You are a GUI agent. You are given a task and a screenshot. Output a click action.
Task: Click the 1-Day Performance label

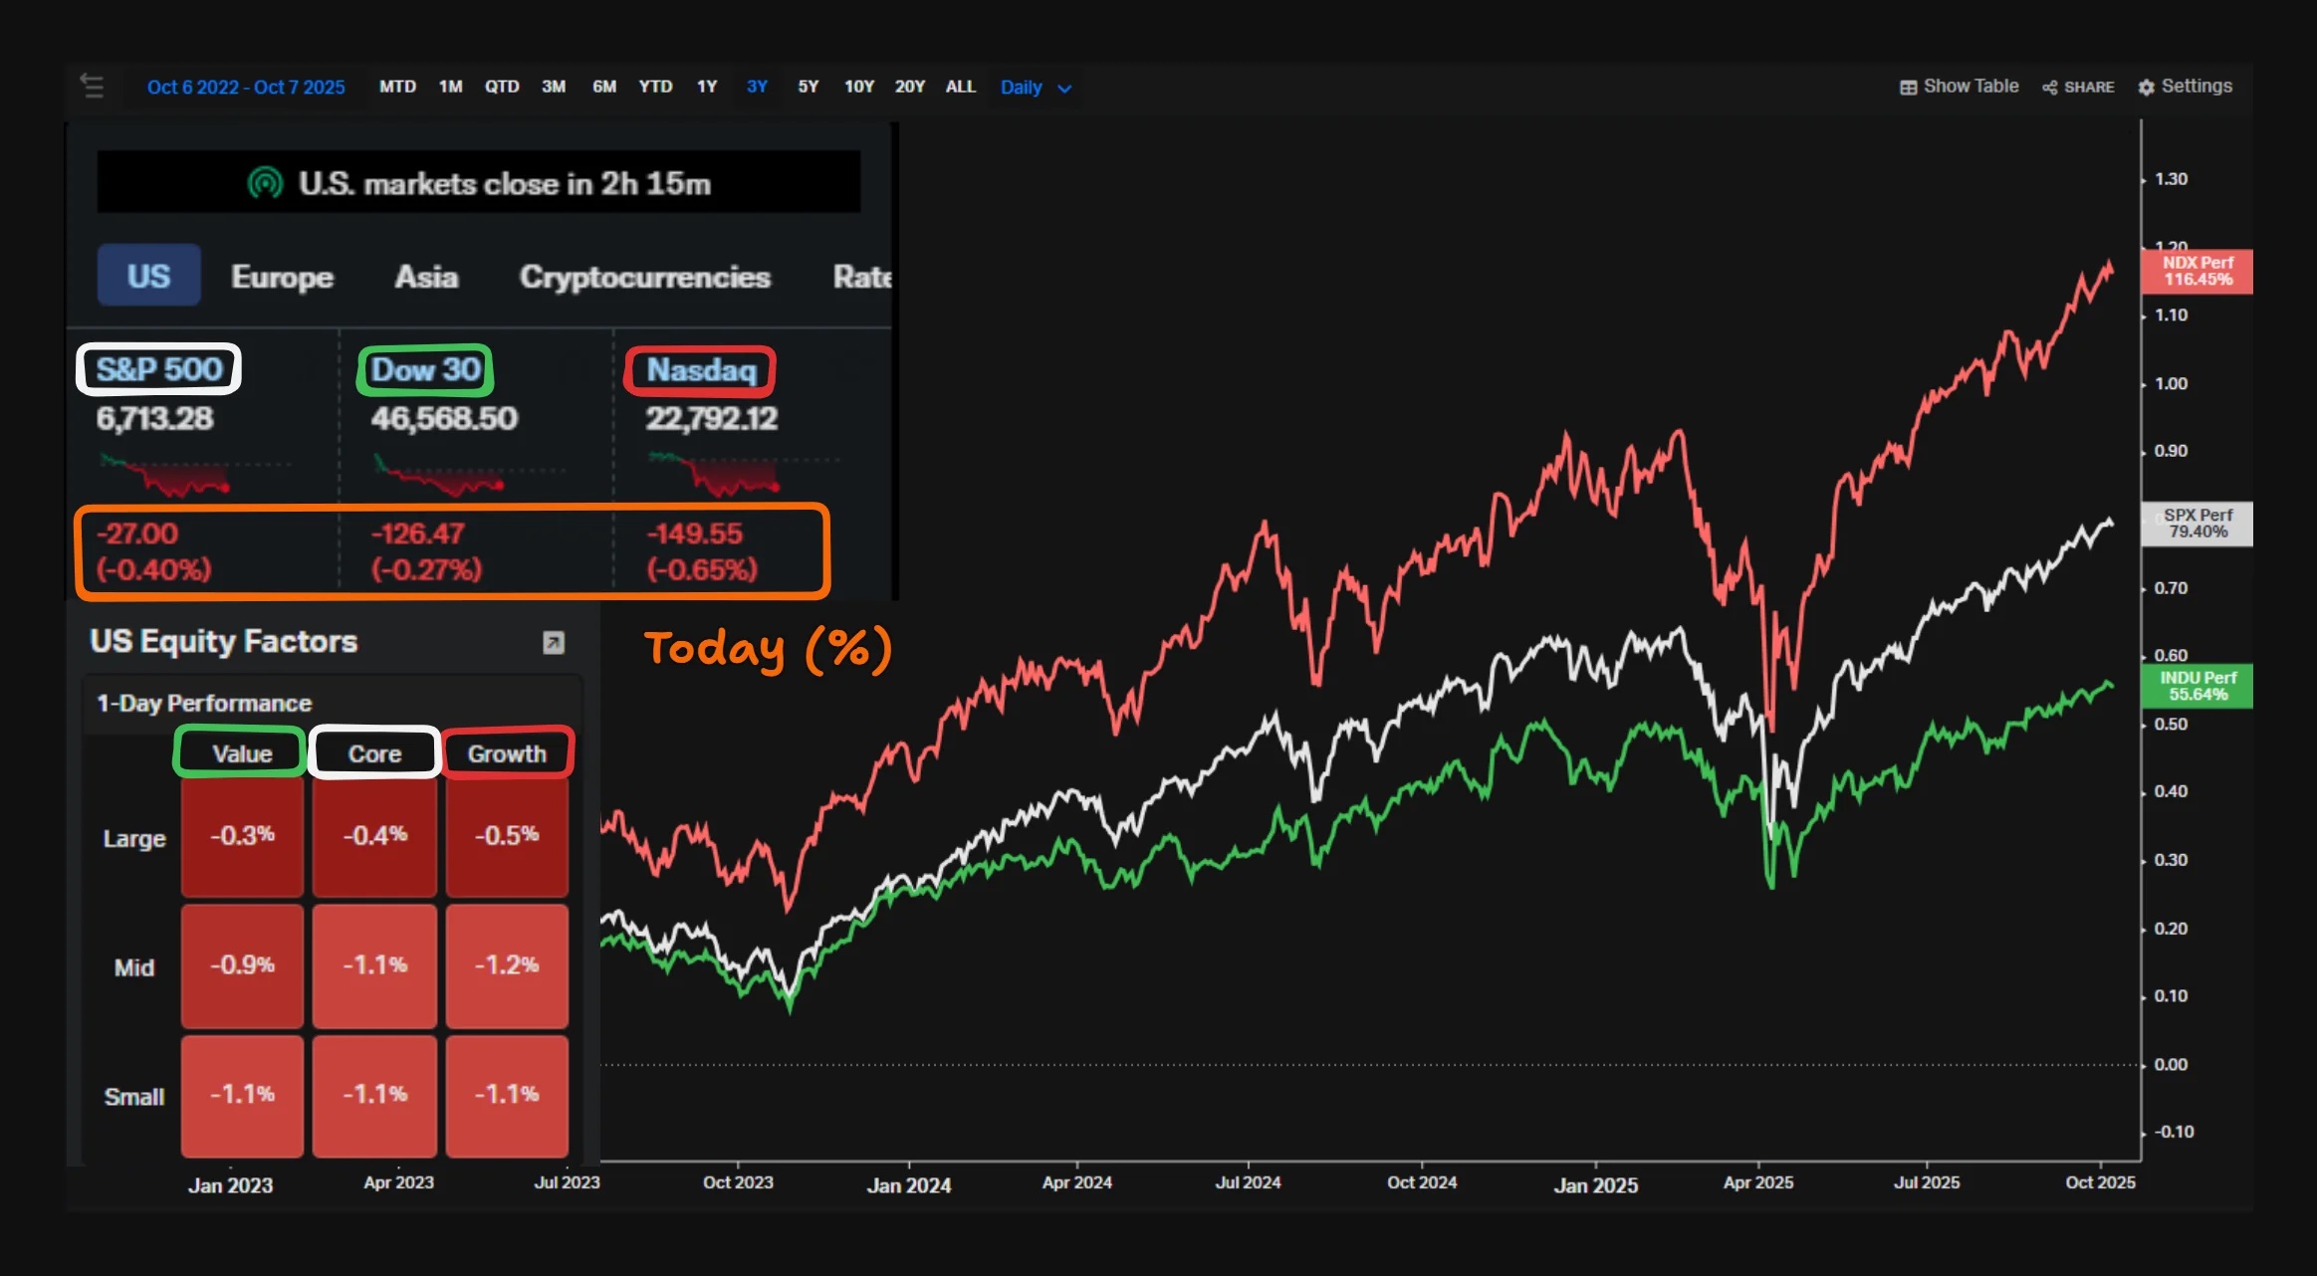tap(204, 703)
